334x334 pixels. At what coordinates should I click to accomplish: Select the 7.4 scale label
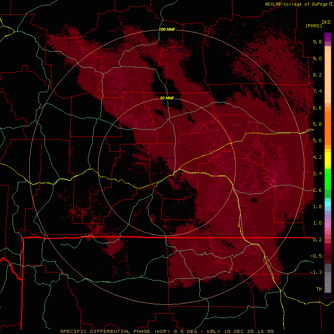317,91
